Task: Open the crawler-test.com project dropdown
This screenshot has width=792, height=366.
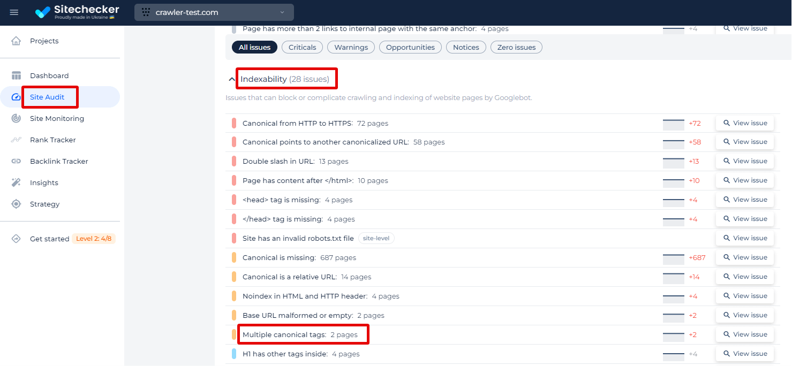Action: [x=214, y=12]
